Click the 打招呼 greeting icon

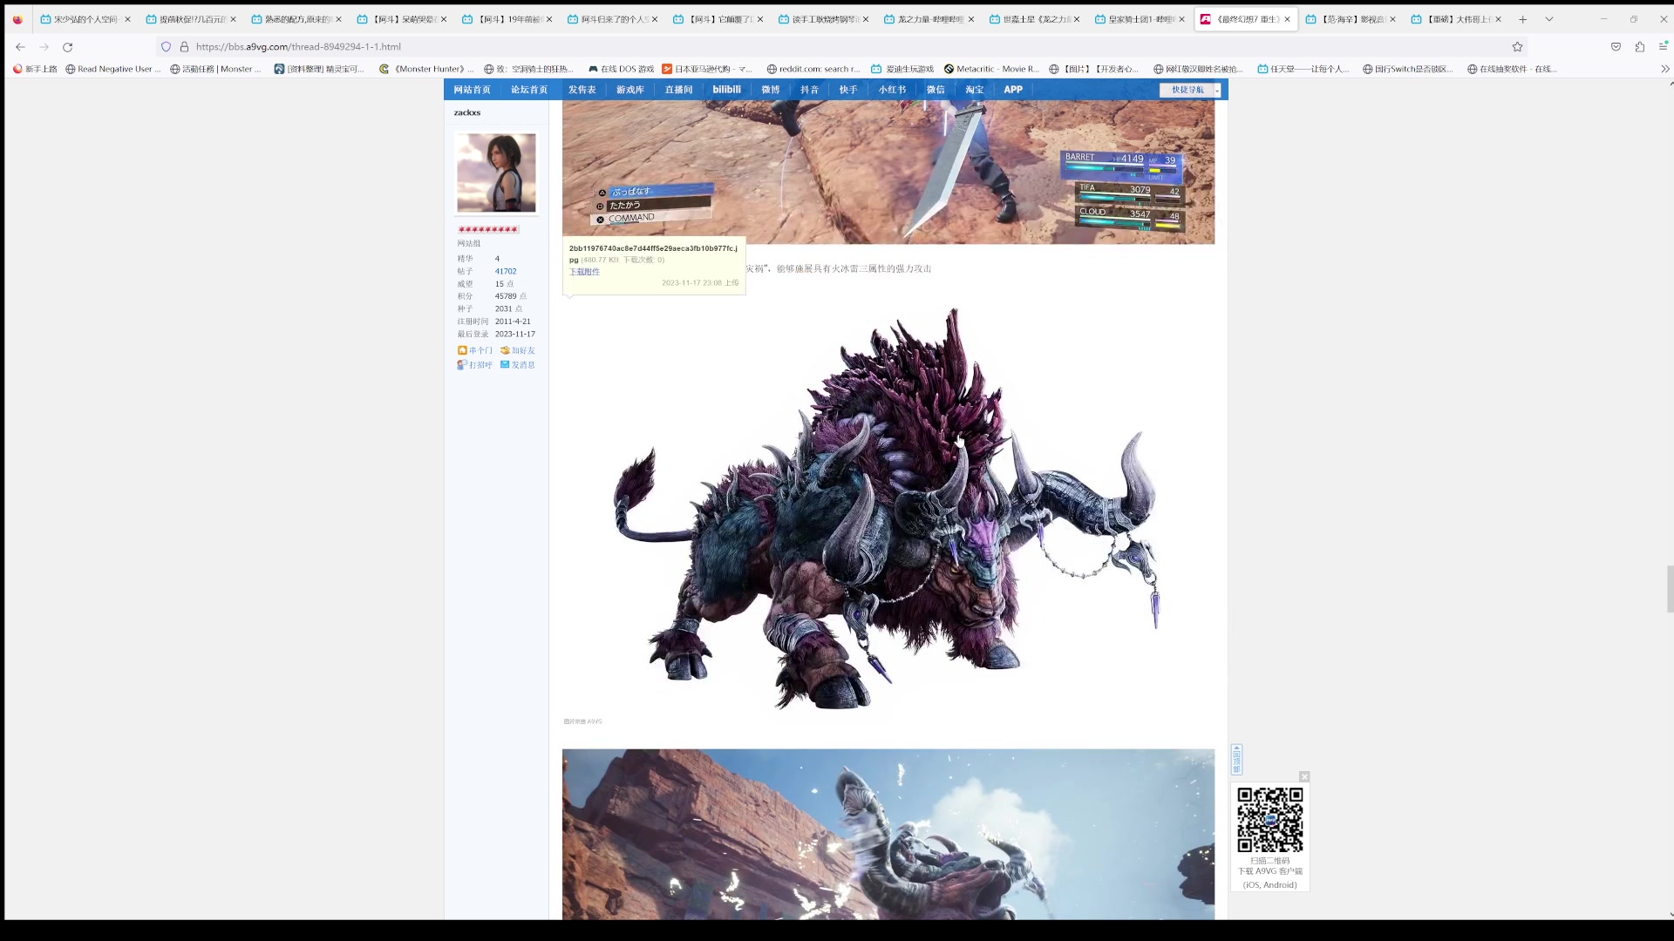point(462,364)
